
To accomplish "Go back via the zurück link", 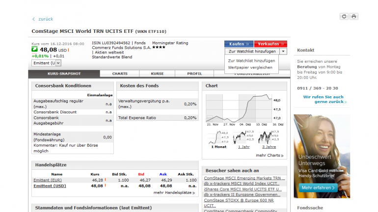I will [46, 19].
